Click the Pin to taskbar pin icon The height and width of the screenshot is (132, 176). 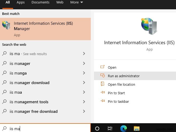tap(103, 101)
